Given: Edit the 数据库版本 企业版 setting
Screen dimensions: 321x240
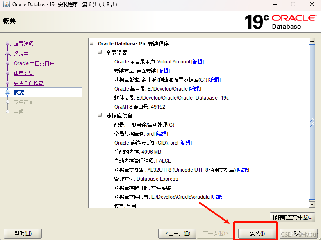Looking at the screenshot, I should 214,80.
